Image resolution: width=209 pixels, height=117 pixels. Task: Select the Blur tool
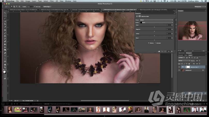(5, 47)
